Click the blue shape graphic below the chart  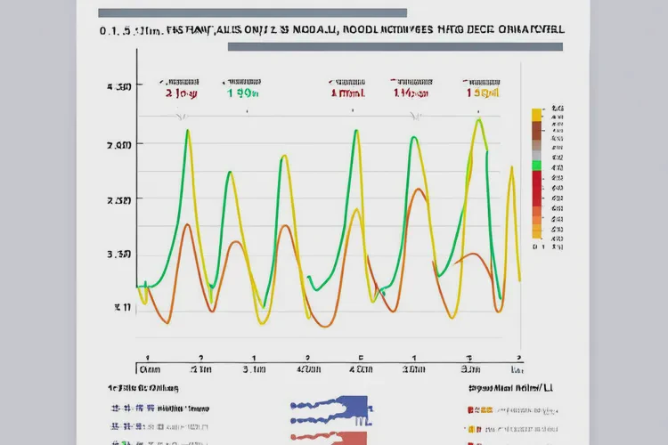(331, 409)
